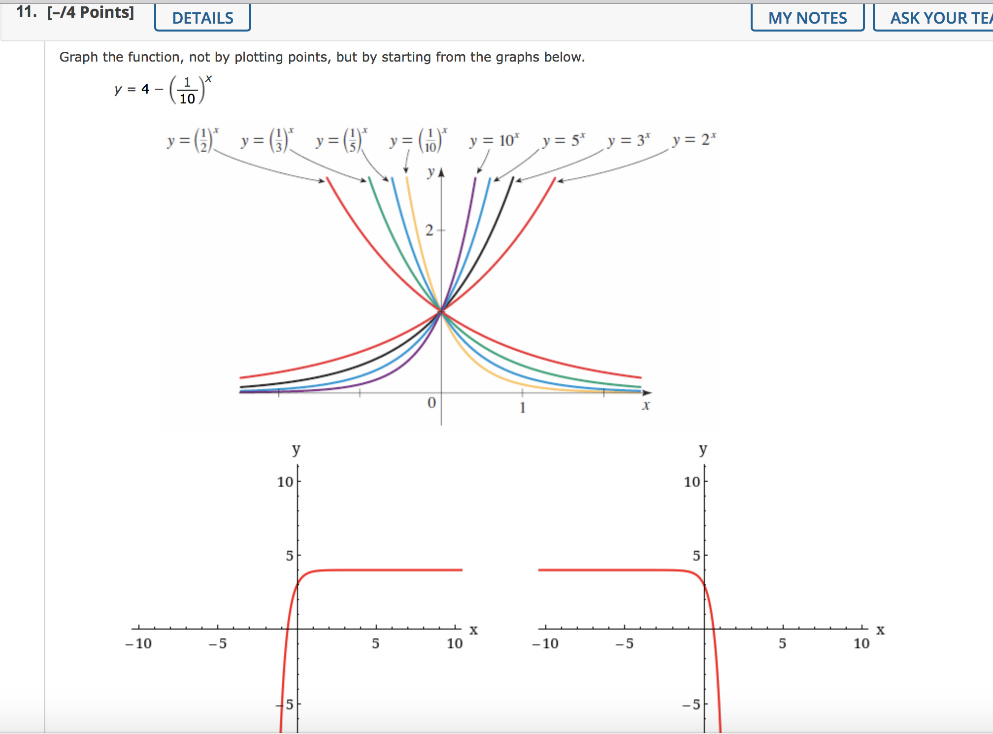Open MY NOTES panel
993x734 pixels.
click(x=808, y=17)
